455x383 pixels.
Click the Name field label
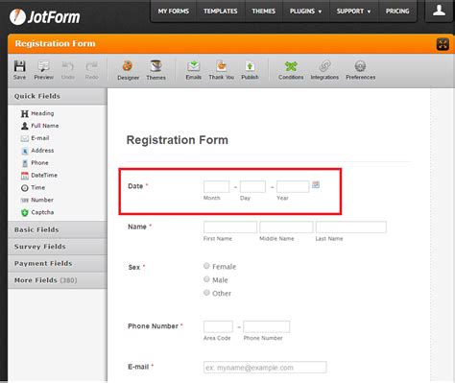point(137,227)
